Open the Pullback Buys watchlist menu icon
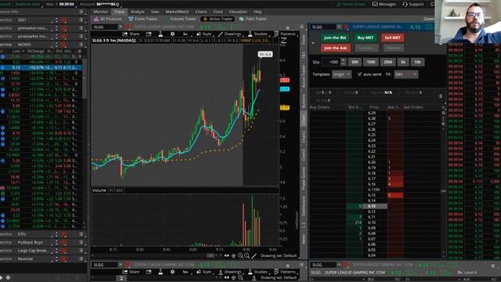The height and width of the screenshot is (282, 501). [81, 243]
